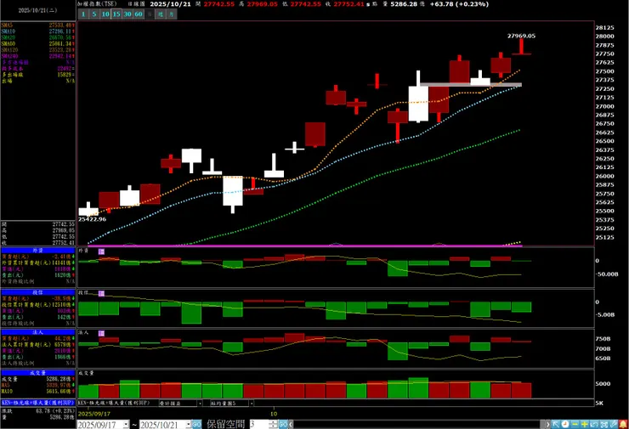Click the 2025/09/17 label on the time axis

(94, 414)
